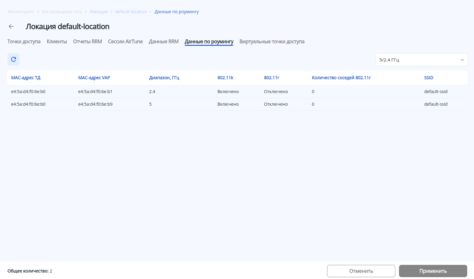Switch to the Точки доступа tab

click(x=24, y=41)
